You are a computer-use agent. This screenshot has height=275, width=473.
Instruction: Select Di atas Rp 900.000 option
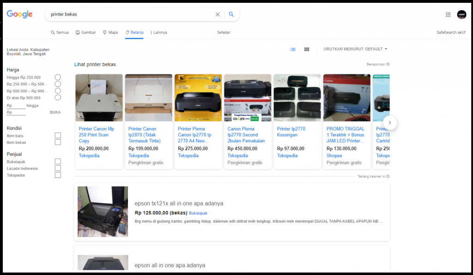coord(58,98)
